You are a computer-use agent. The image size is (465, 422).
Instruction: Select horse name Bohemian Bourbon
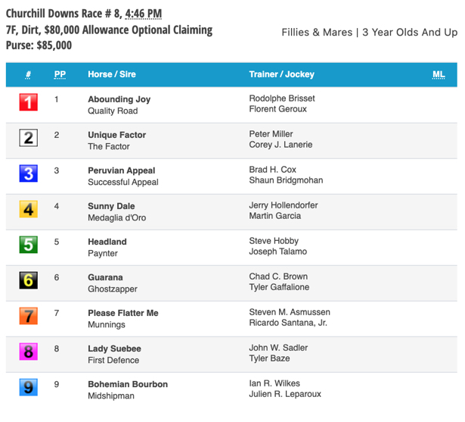128,384
